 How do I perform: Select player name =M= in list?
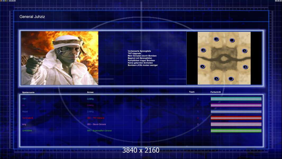coord(24,99)
